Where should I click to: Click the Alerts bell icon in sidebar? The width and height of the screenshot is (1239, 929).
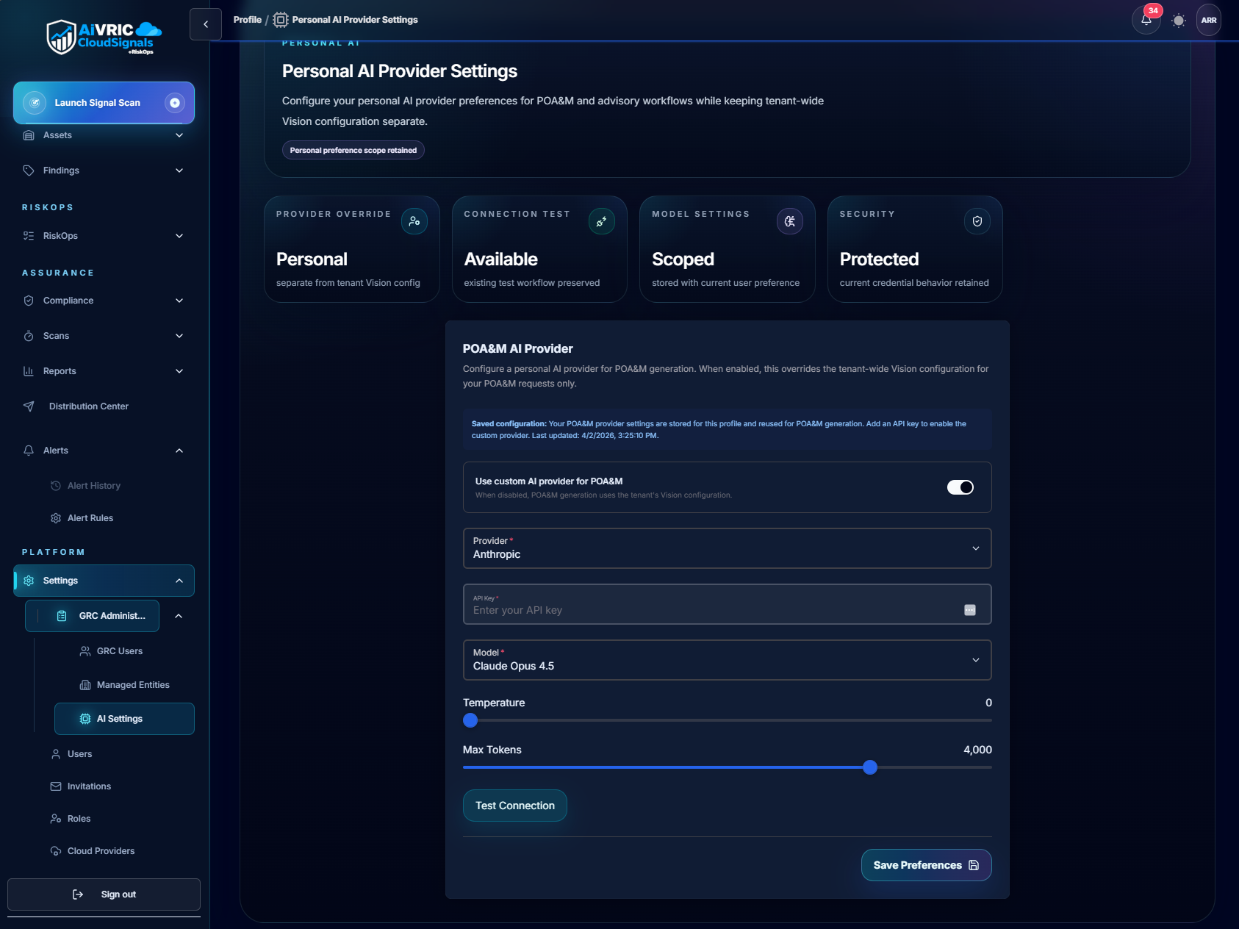coord(29,451)
